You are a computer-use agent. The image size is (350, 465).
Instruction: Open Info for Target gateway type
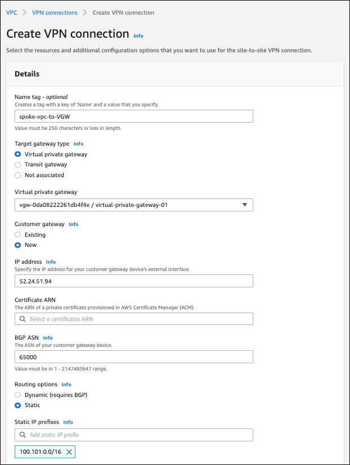(x=78, y=144)
